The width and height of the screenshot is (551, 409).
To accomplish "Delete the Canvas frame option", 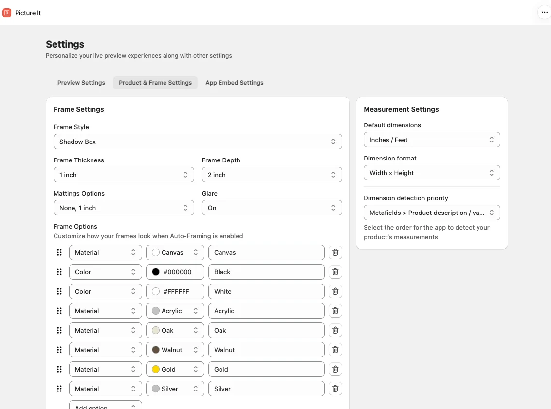I will pos(335,252).
